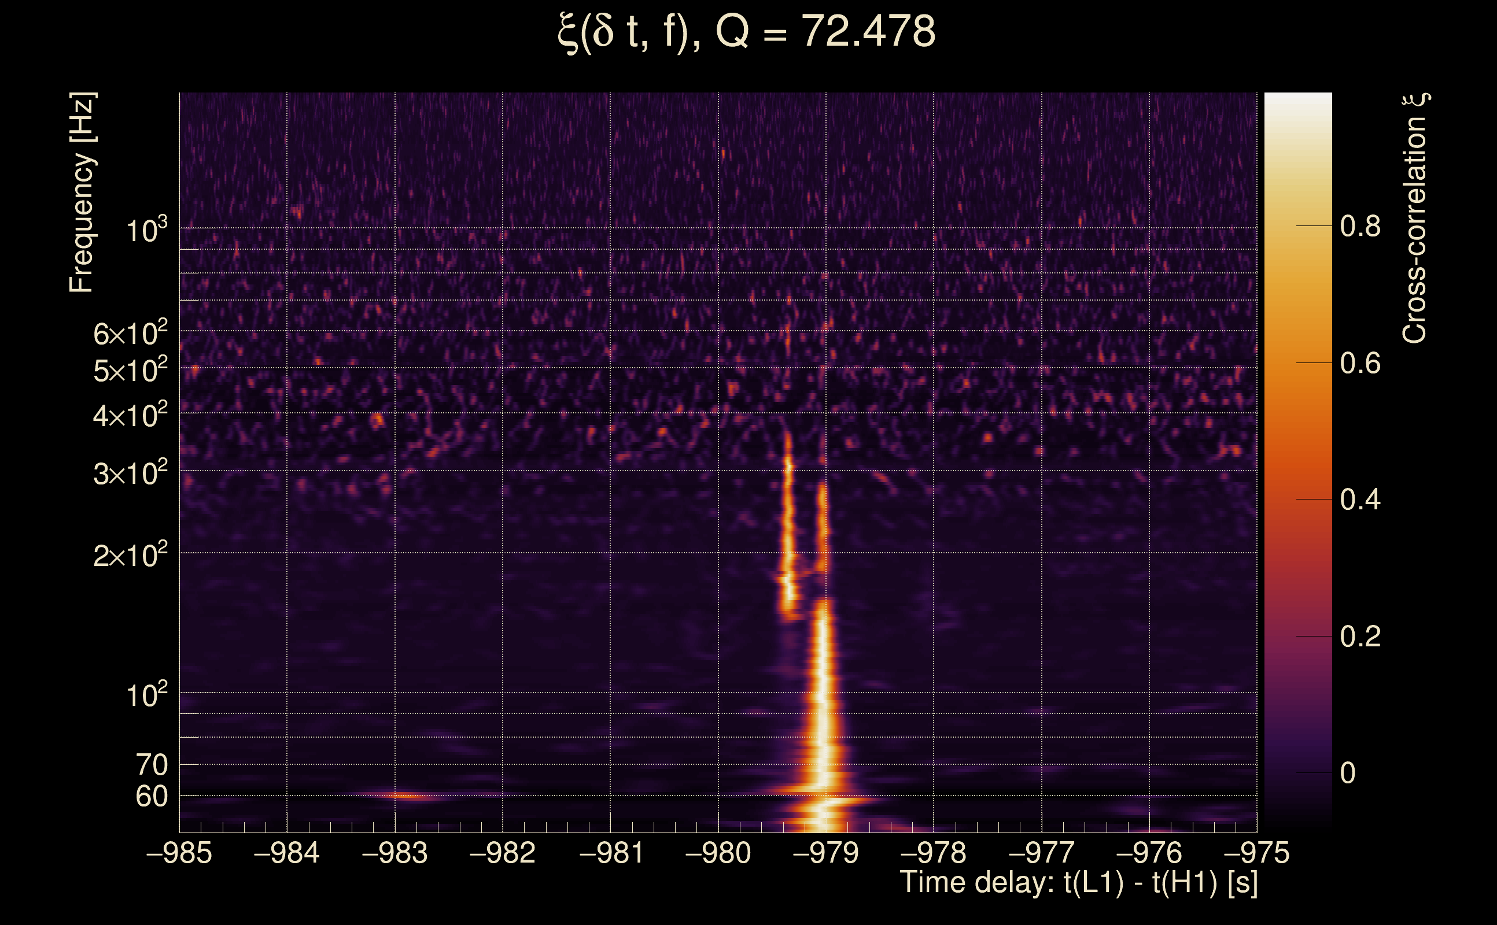Click the -975 time axis tick label
Image resolution: width=1497 pixels, height=925 pixels.
1256,853
